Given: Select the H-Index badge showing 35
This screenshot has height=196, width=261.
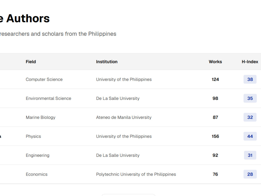Looking at the screenshot, I should tap(250, 98).
